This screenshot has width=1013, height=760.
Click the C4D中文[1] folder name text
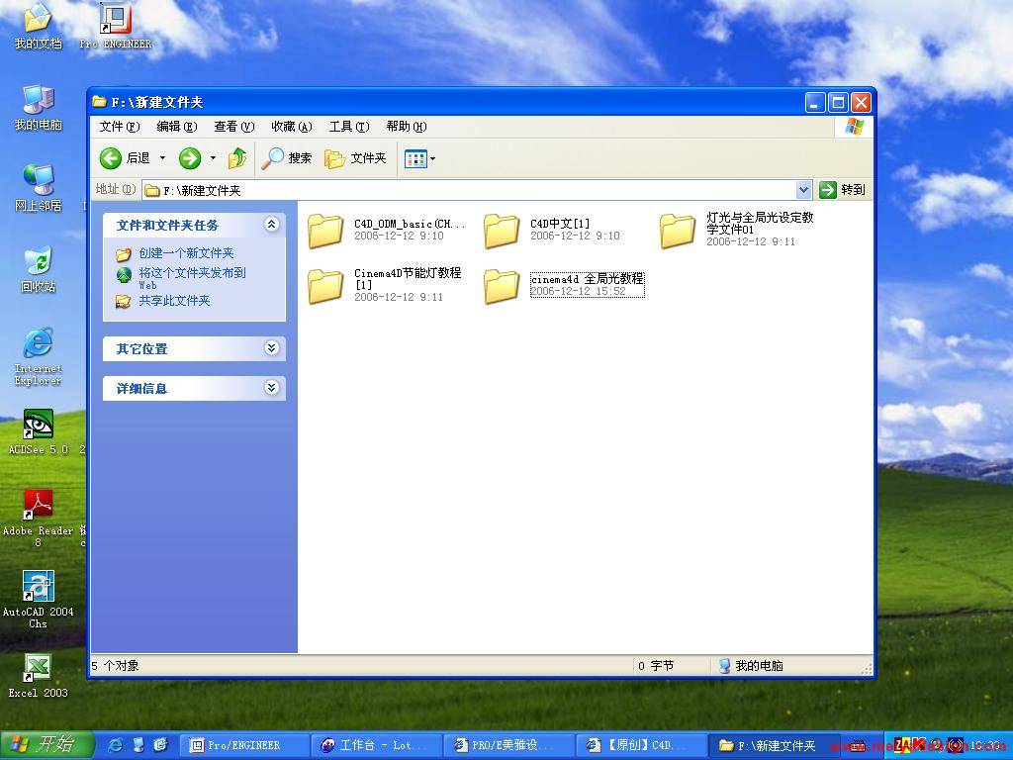click(560, 224)
